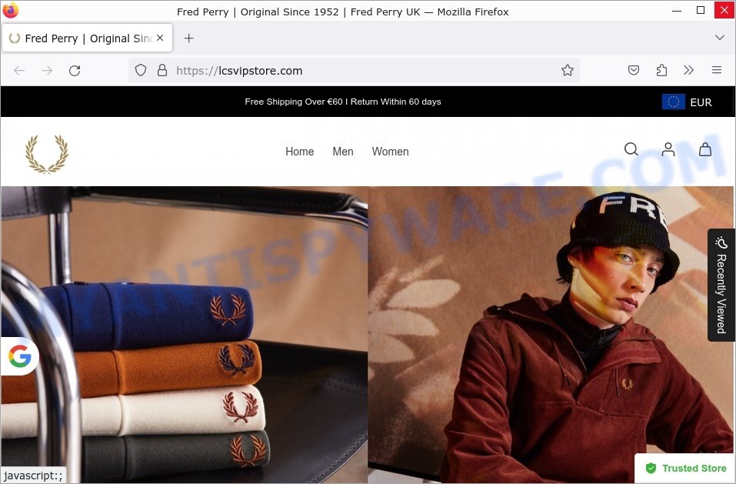736x484 pixels.
Task: Click the Google G badge
Action: (20, 356)
